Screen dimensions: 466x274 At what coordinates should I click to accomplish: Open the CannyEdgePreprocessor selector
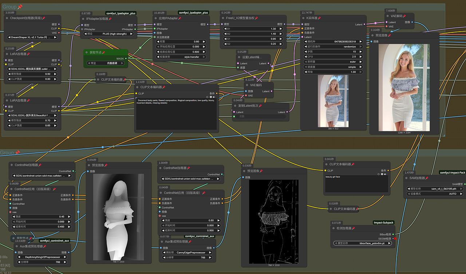(187, 252)
